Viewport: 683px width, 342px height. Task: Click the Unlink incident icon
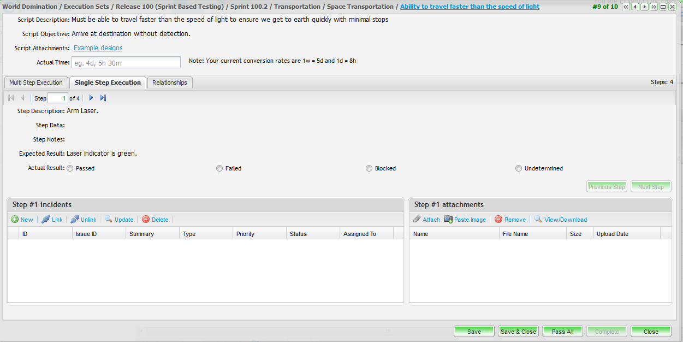(x=75, y=220)
